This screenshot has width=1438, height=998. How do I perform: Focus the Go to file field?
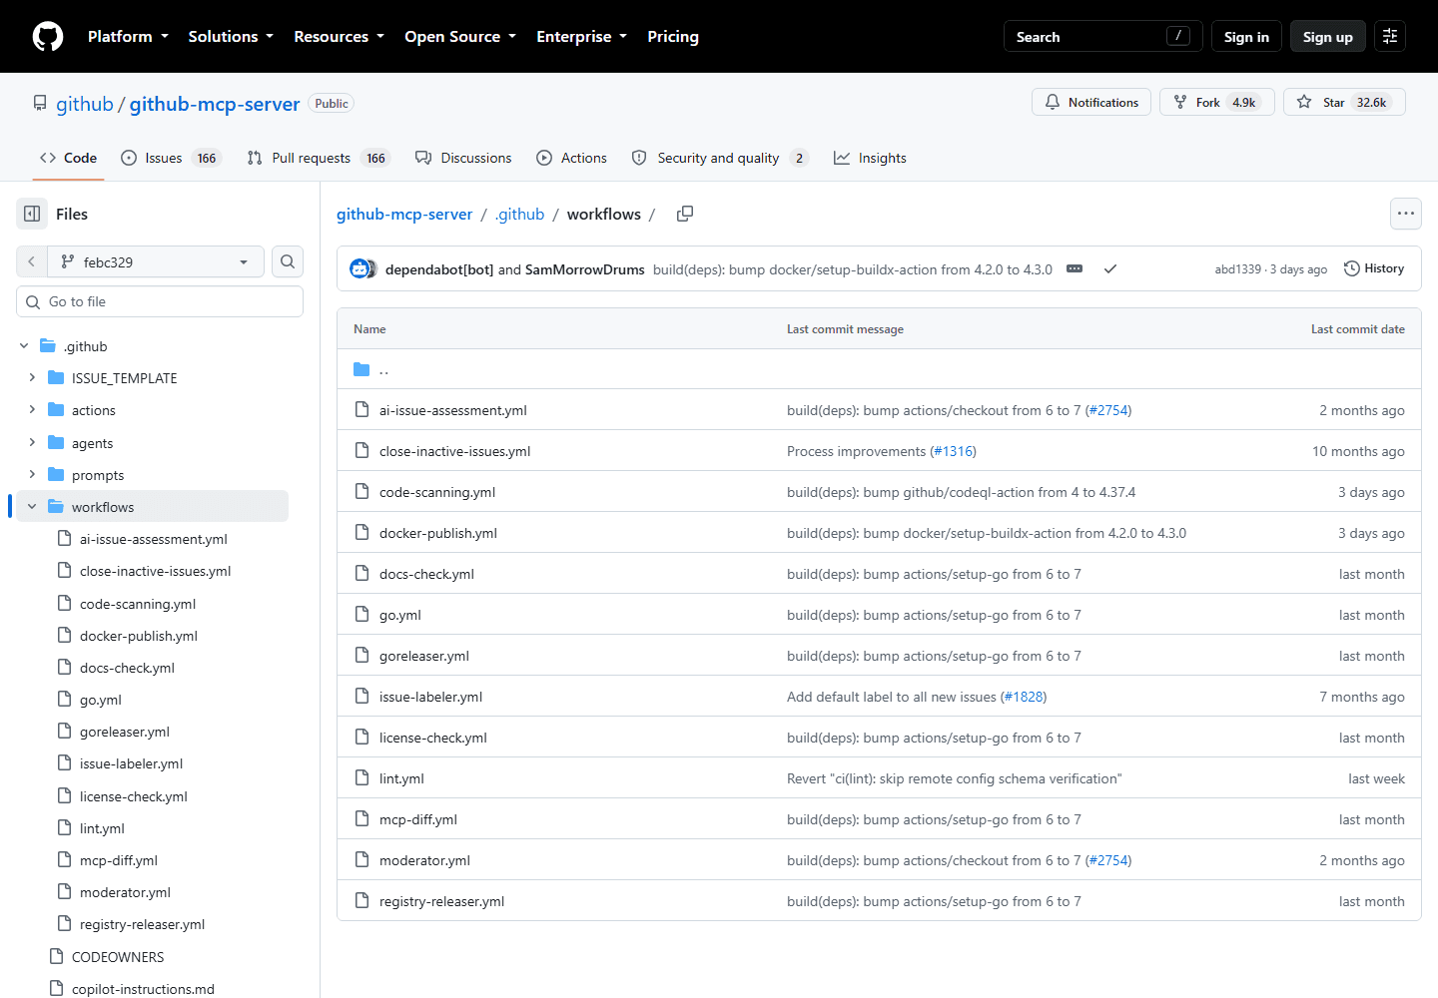pyautogui.click(x=160, y=301)
